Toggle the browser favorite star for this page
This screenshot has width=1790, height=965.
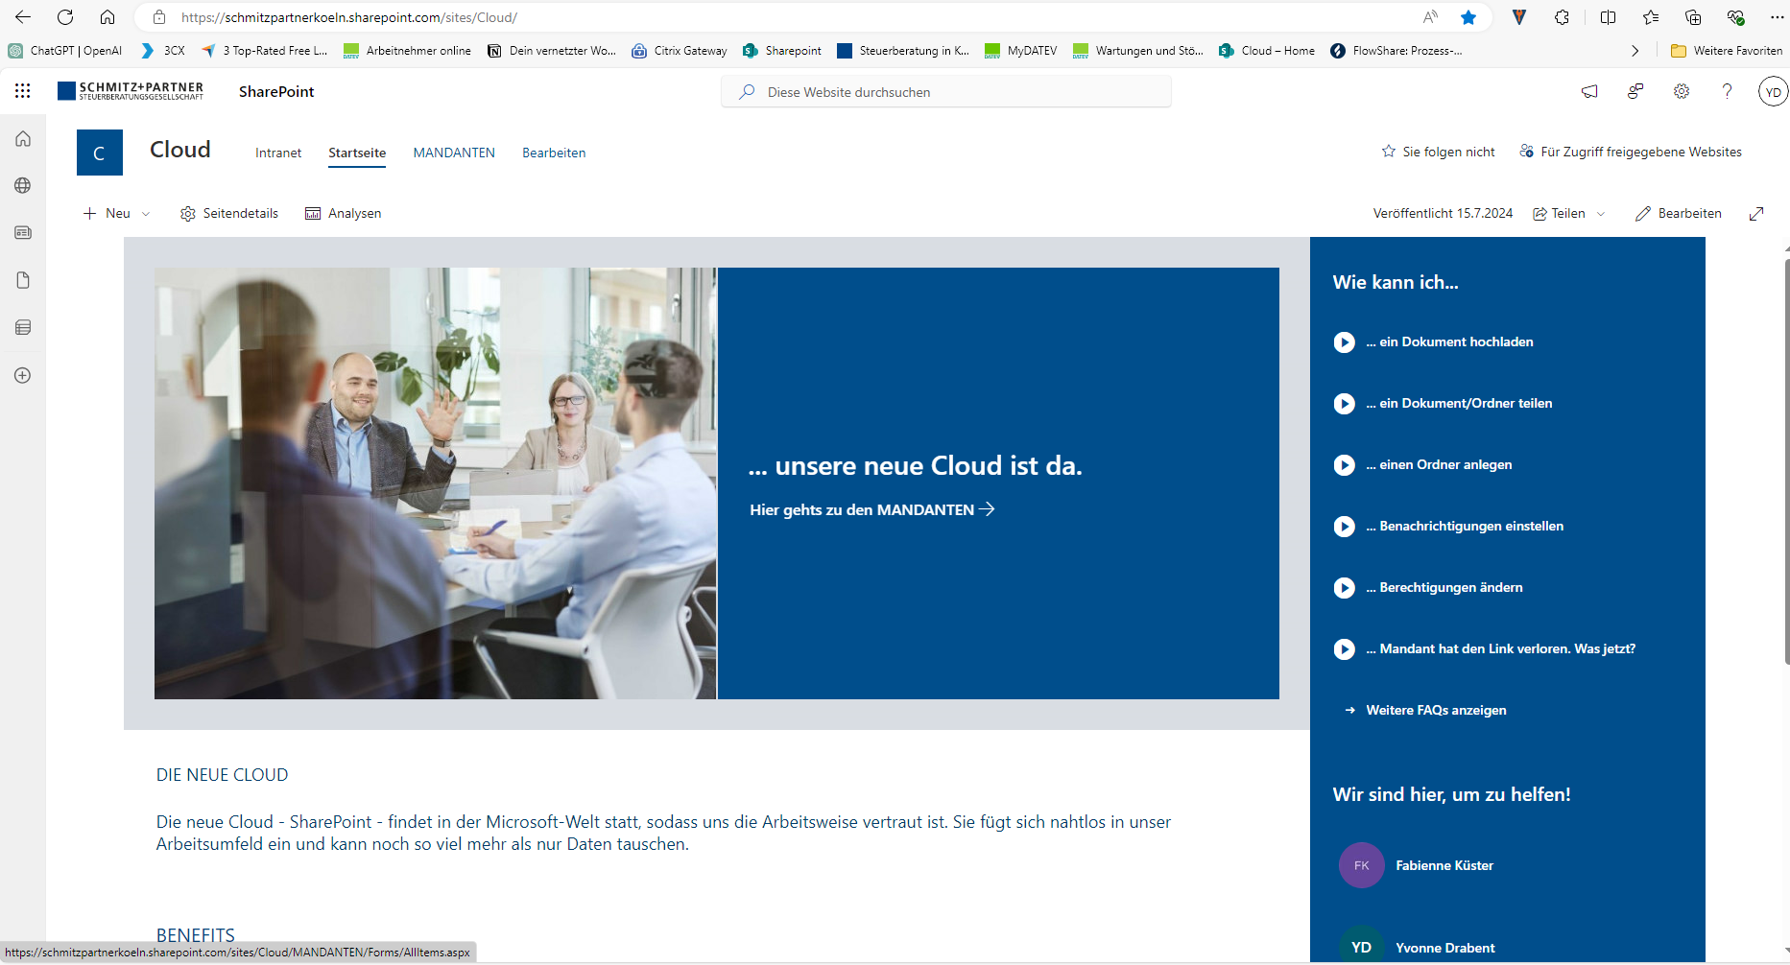[1468, 17]
